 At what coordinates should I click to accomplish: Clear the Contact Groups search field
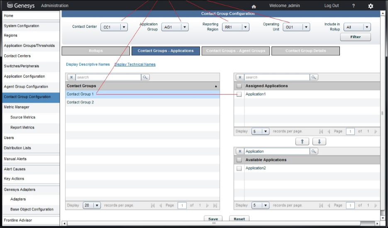71,78
